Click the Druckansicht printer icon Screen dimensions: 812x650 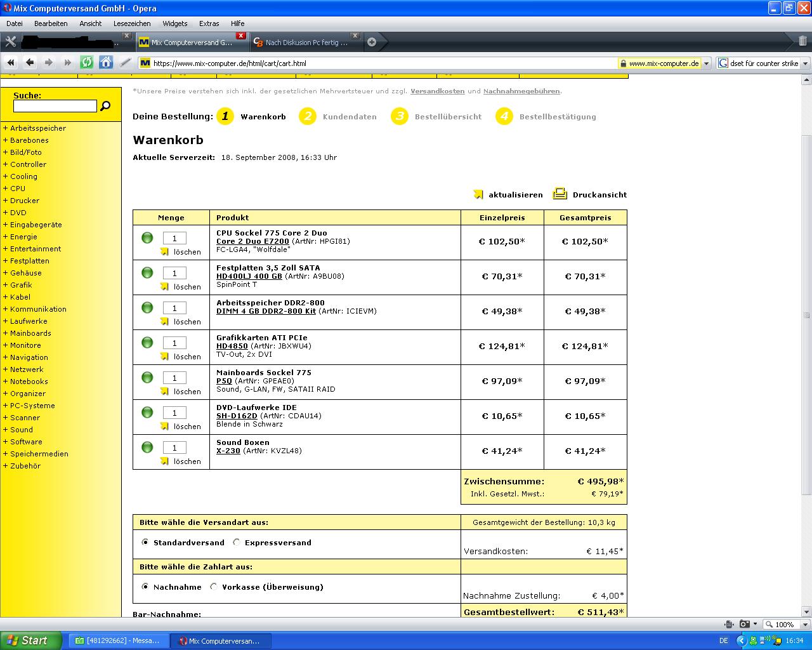pyautogui.click(x=560, y=194)
